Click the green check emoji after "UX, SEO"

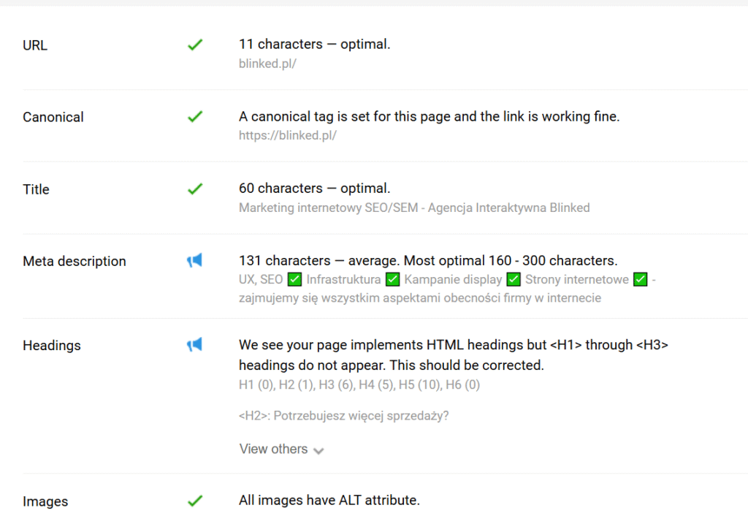pyautogui.click(x=295, y=279)
